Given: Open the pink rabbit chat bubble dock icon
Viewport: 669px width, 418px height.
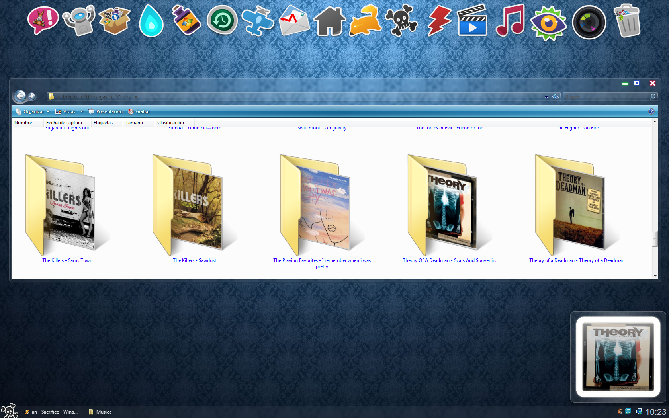Looking at the screenshot, I should point(43,21).
